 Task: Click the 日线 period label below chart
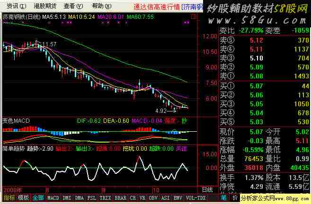207,190
